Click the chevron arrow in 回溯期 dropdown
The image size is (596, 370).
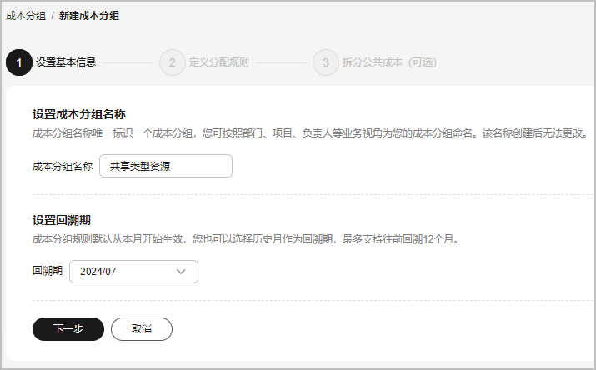click(181, 272)
